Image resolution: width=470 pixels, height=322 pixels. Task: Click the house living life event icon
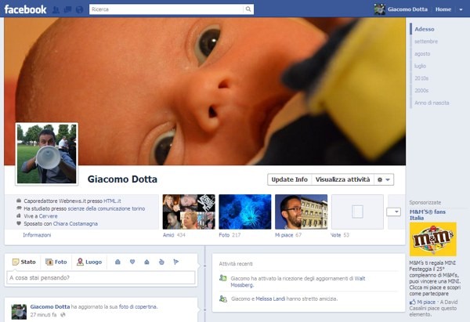coord(146,262)
